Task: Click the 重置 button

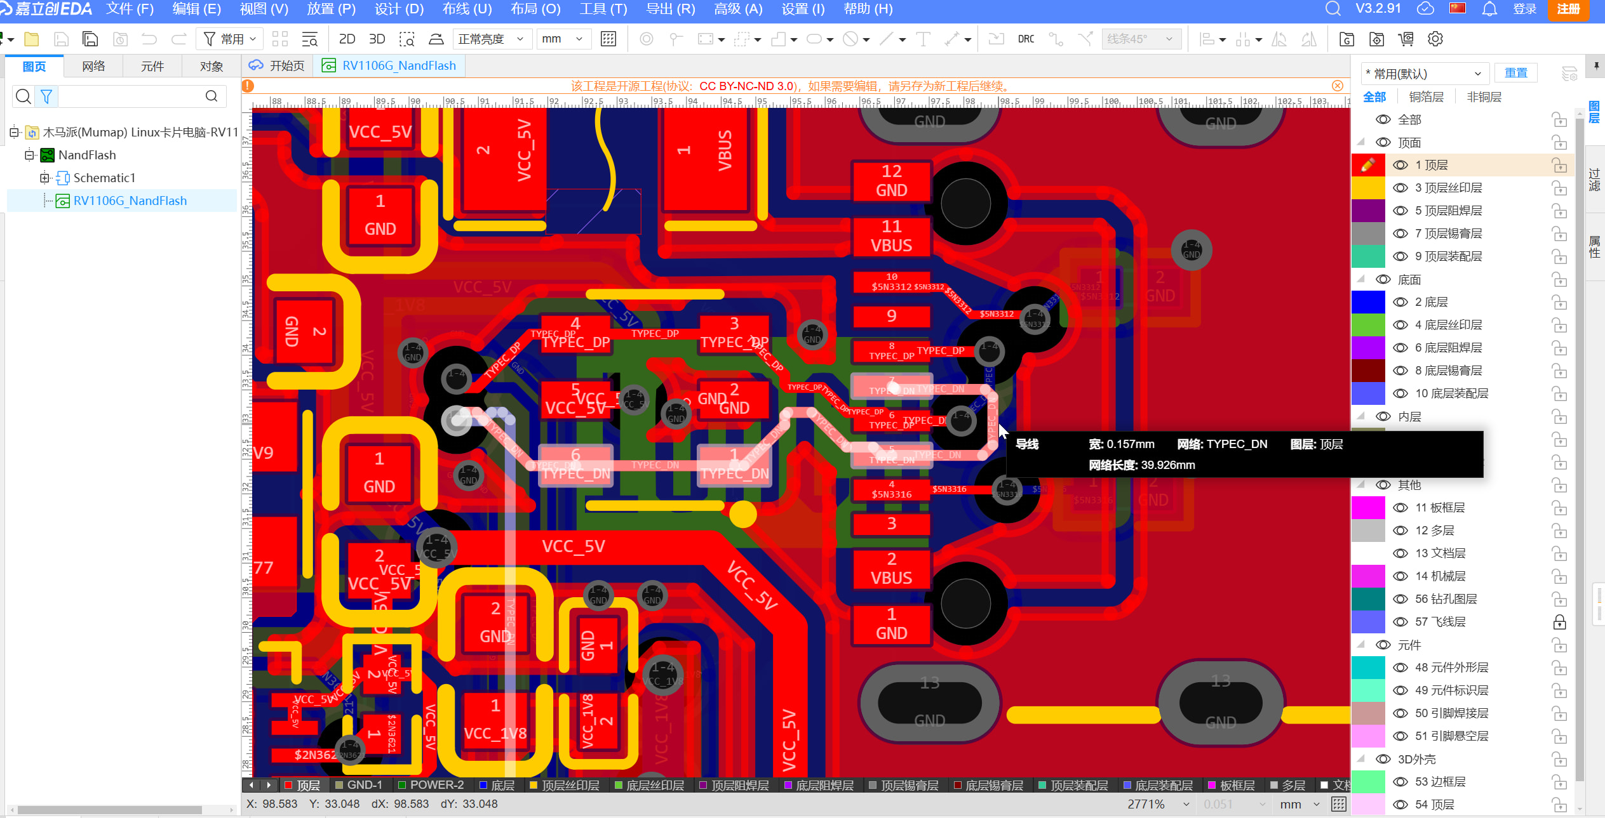Action: (1515, 73)
